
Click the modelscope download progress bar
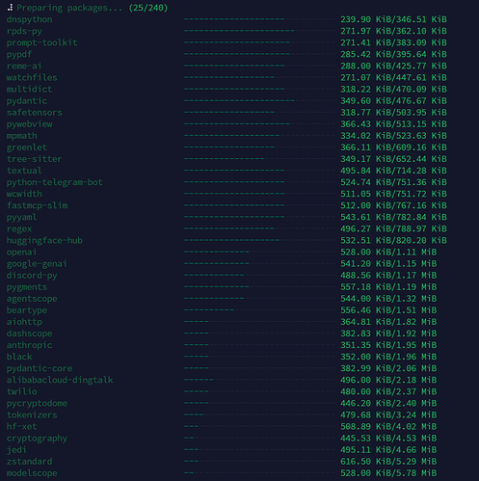point(259,472)
